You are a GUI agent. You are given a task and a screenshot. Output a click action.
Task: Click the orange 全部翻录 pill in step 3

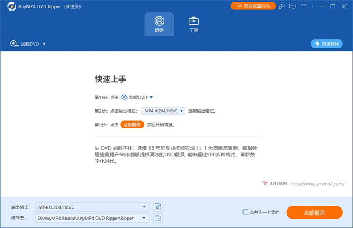pos(132,125)
